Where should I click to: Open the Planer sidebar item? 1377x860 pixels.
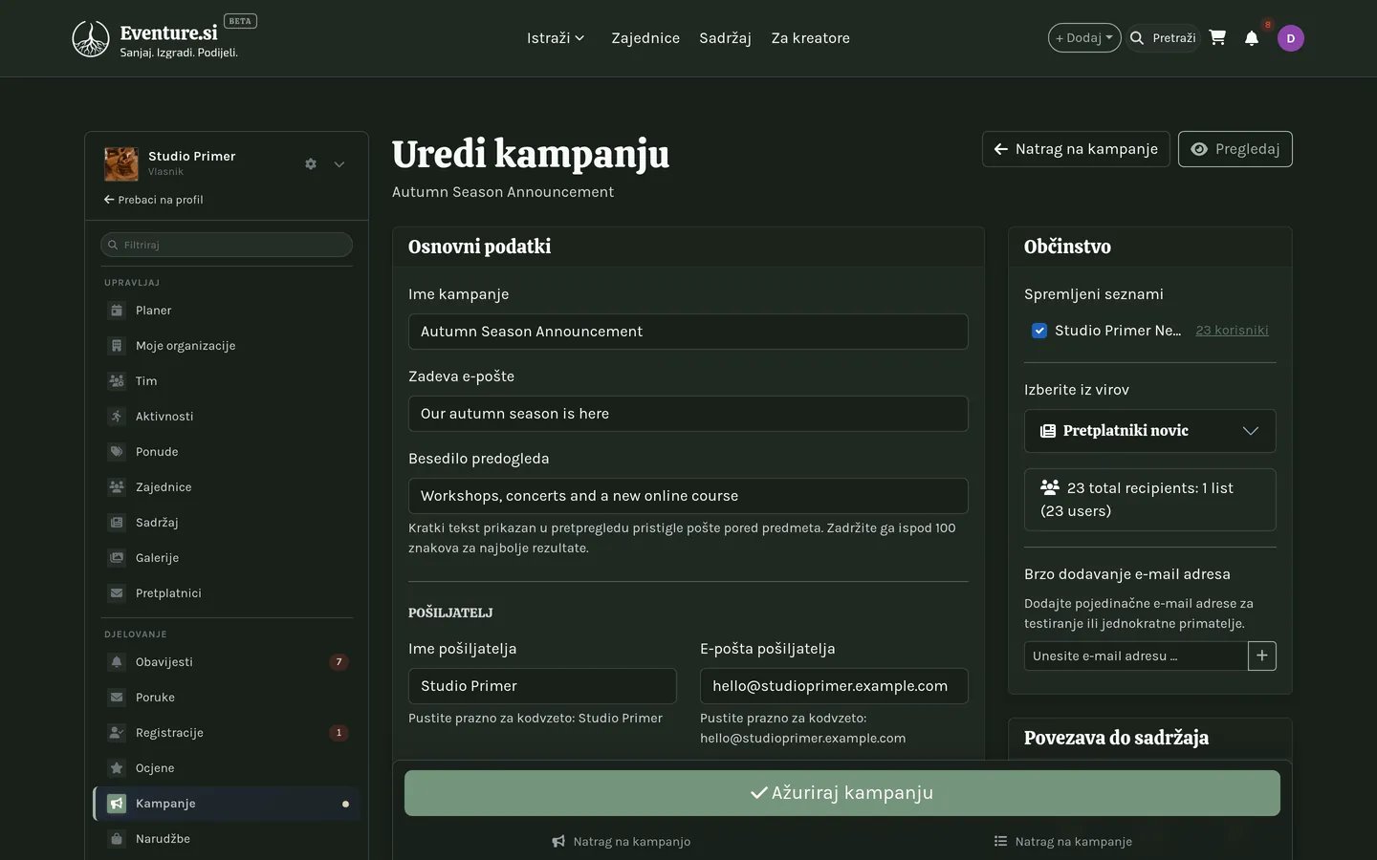pos(226,311)
